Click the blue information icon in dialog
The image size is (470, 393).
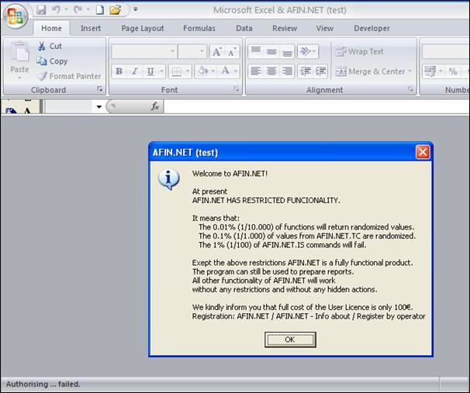[x=169, y=180]
